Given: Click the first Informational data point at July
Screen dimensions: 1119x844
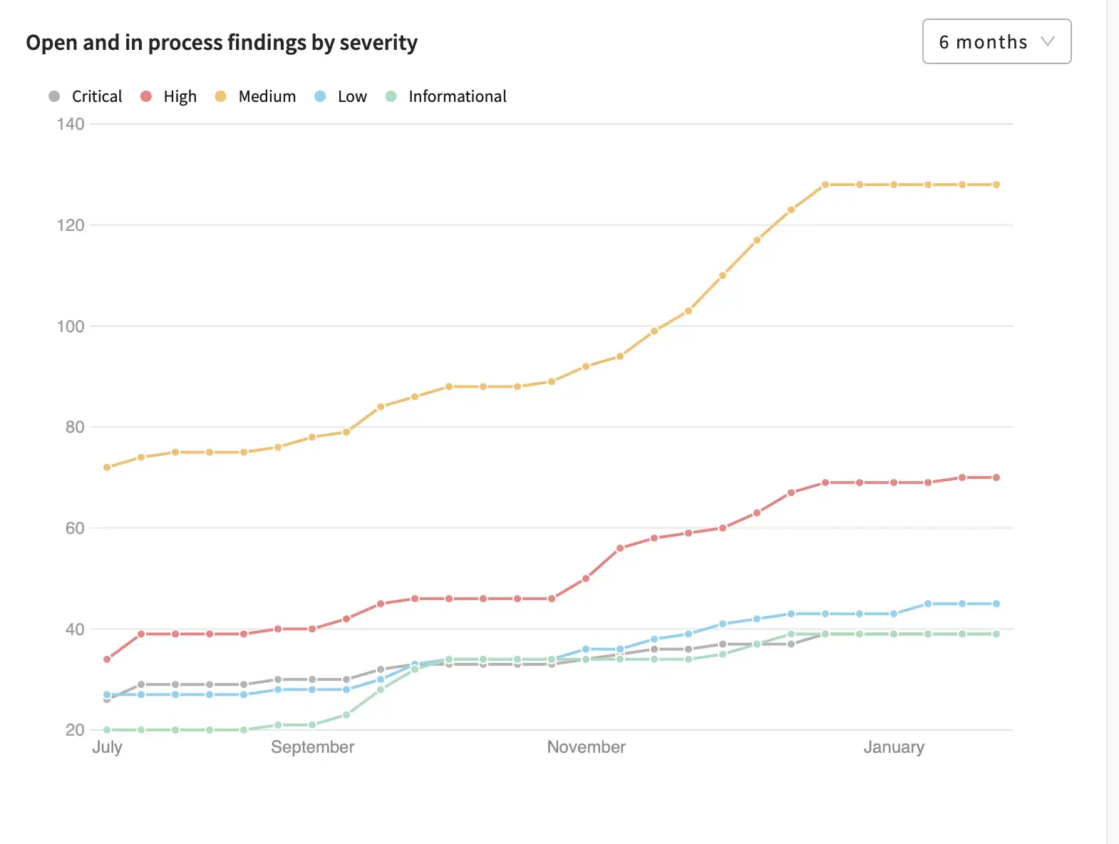Looking at the screenshot, I should coord(107,730).
